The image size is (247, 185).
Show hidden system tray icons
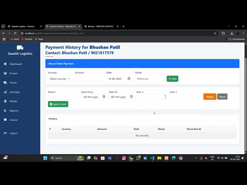(196, 158)
